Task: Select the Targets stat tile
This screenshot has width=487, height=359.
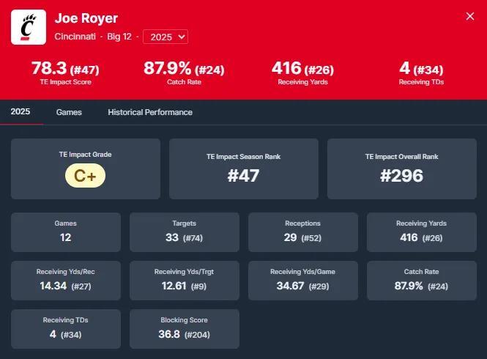Action: (x=185, y=232)
